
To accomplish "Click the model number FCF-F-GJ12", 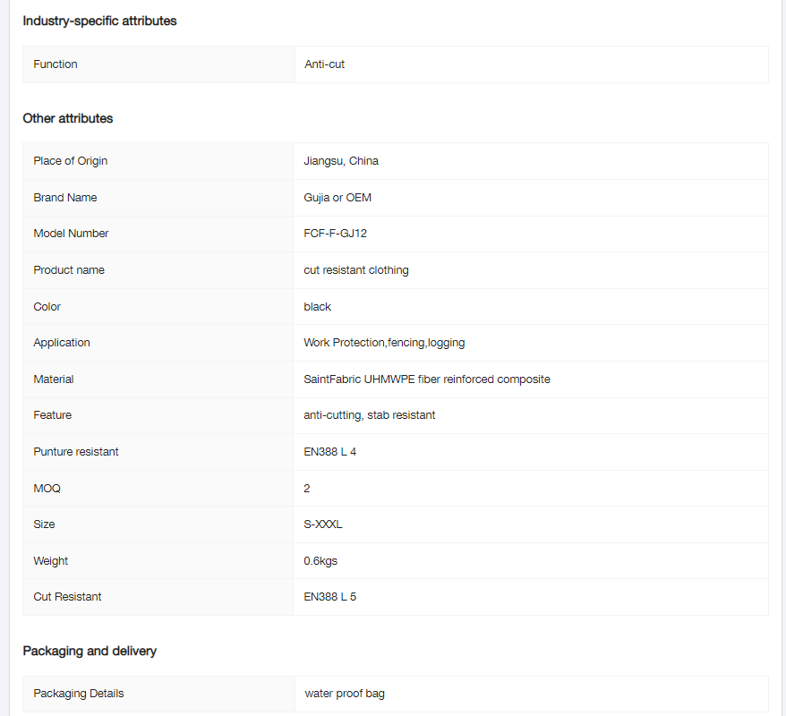I will click(x=336, y=234).
